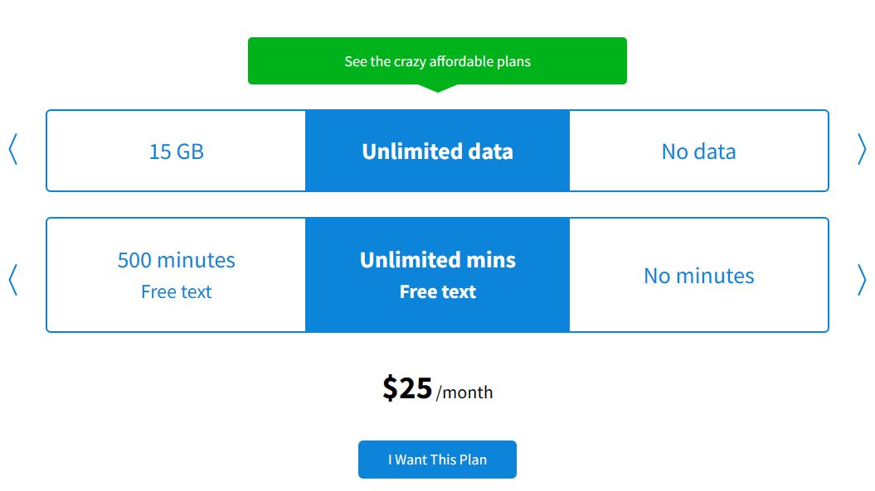The width and height of the screenshot is (875, 491).
Task: Pick the No minutes option
Action: (x=698, y=276)
